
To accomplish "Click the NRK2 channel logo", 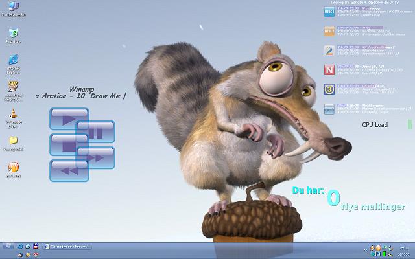I will (329, 31).
